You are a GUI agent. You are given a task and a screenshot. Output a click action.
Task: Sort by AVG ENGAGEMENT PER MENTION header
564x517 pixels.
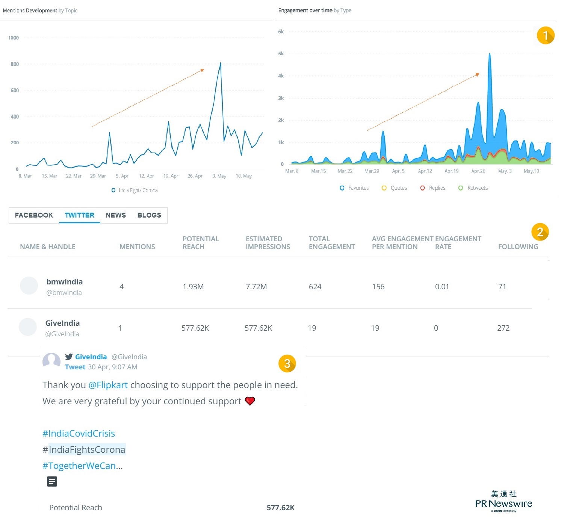coord(403,243)
